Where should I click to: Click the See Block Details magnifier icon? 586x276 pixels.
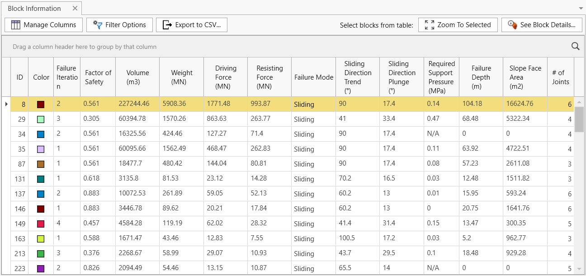512,25
